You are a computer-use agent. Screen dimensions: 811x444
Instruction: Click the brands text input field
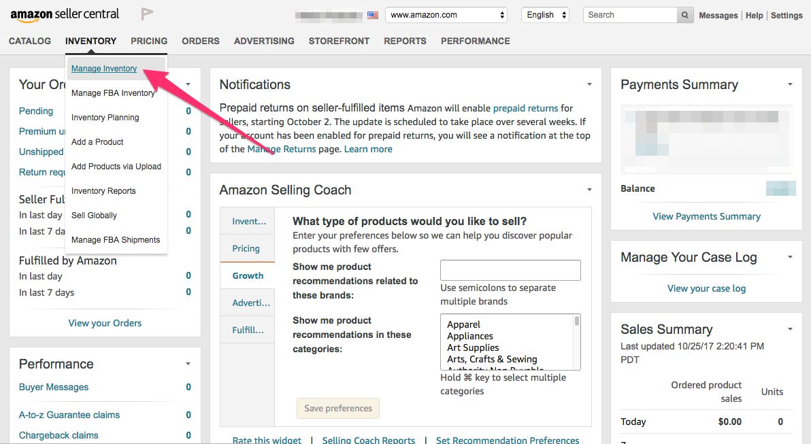[510, 271]
